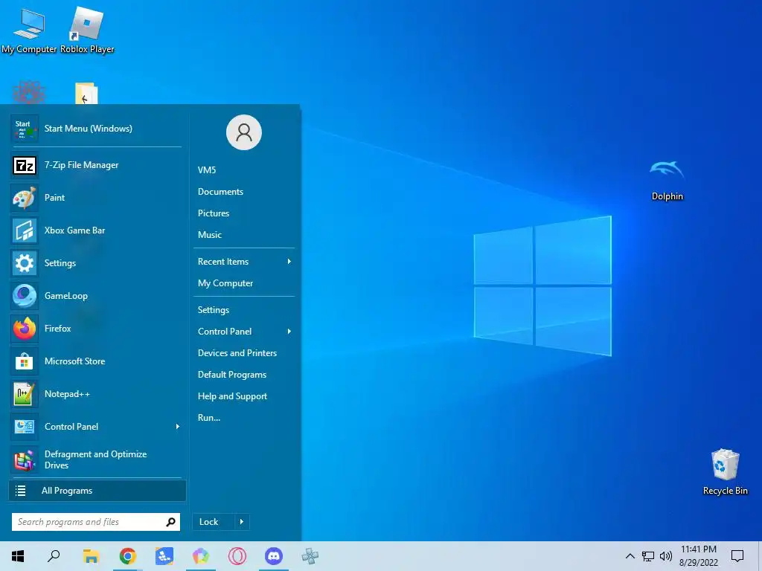
Task: Click the Lock button
Action: [x=214, y=522]
